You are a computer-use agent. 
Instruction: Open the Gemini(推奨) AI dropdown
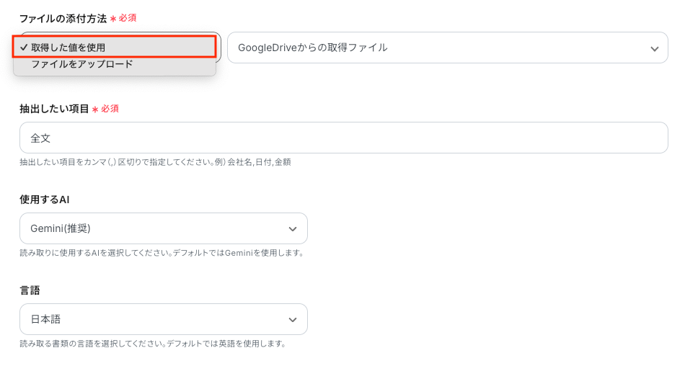[163, 228]
